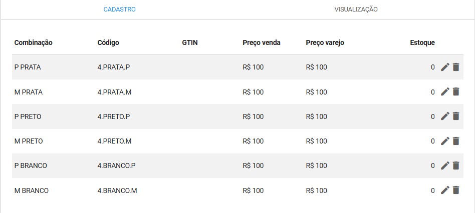Click the trash icon for M BRANCO
This screenshot has width=475, height=213.
pos(456,190)
